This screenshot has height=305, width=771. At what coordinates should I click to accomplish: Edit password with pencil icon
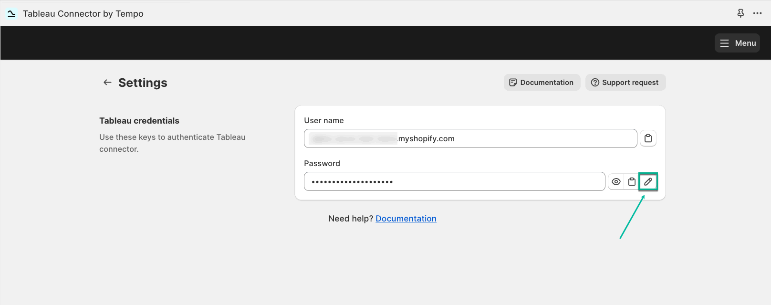[648, 181]
